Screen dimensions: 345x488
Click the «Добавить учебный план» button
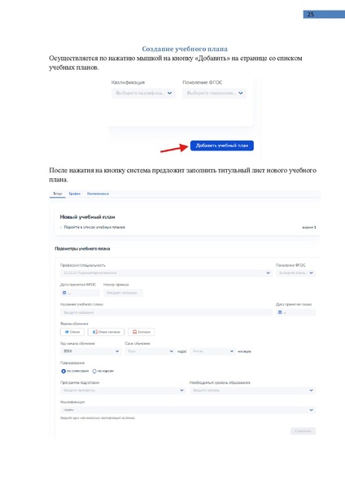pyautogui.click(x=222, y=146)
